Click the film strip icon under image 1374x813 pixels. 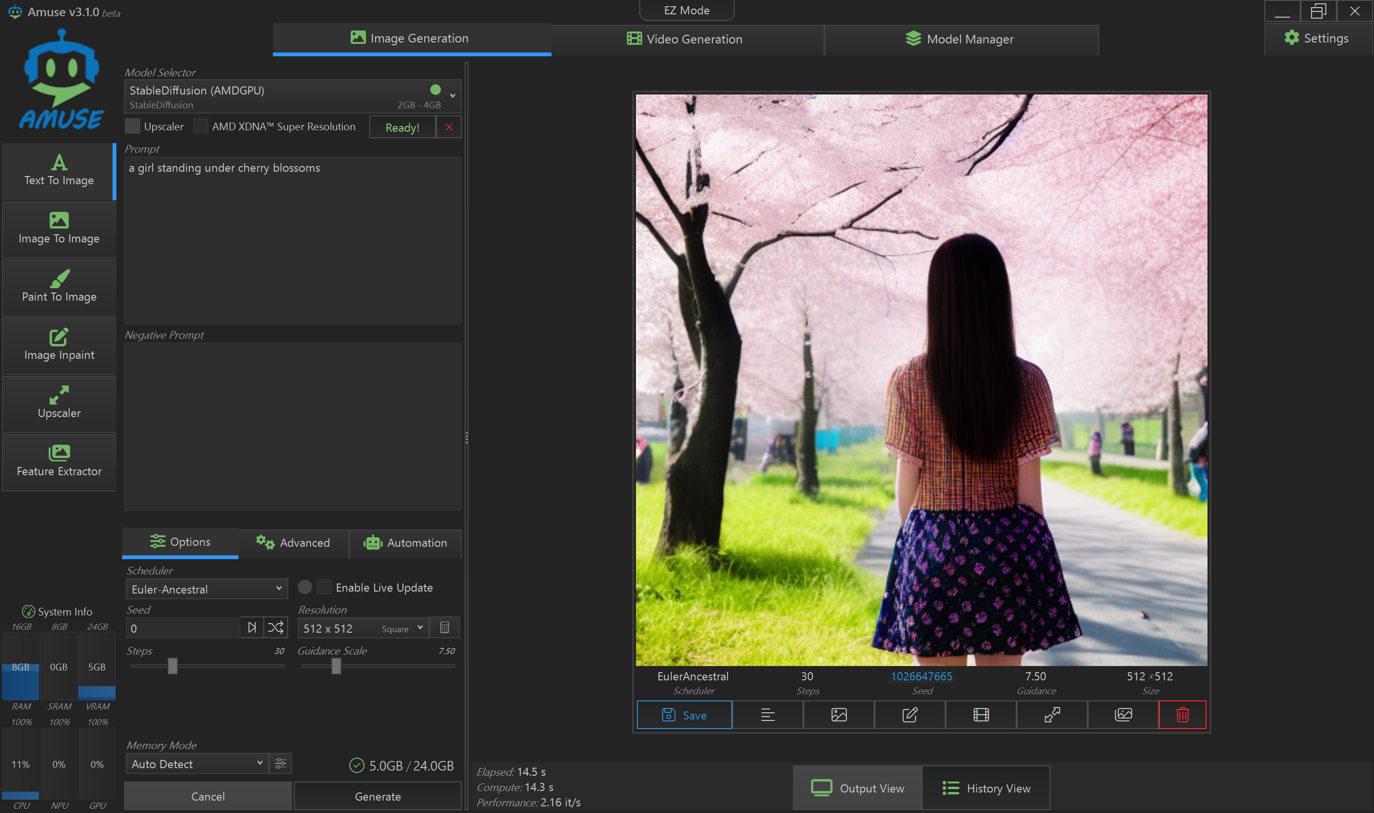(981, 715)
